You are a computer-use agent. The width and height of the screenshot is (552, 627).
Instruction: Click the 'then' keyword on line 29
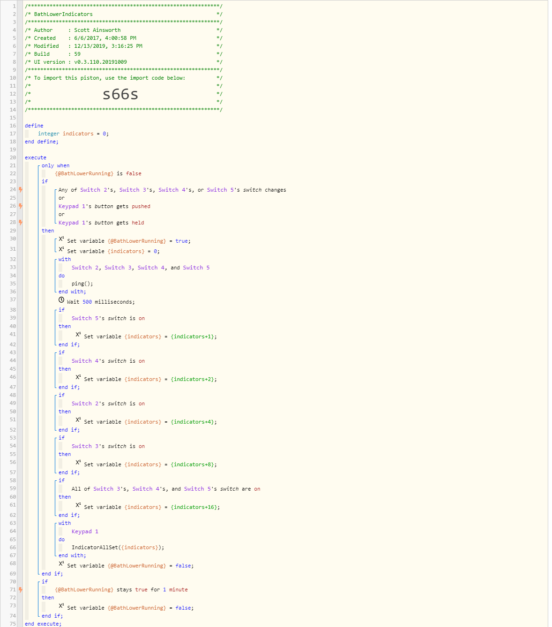(x=48, y=231)
